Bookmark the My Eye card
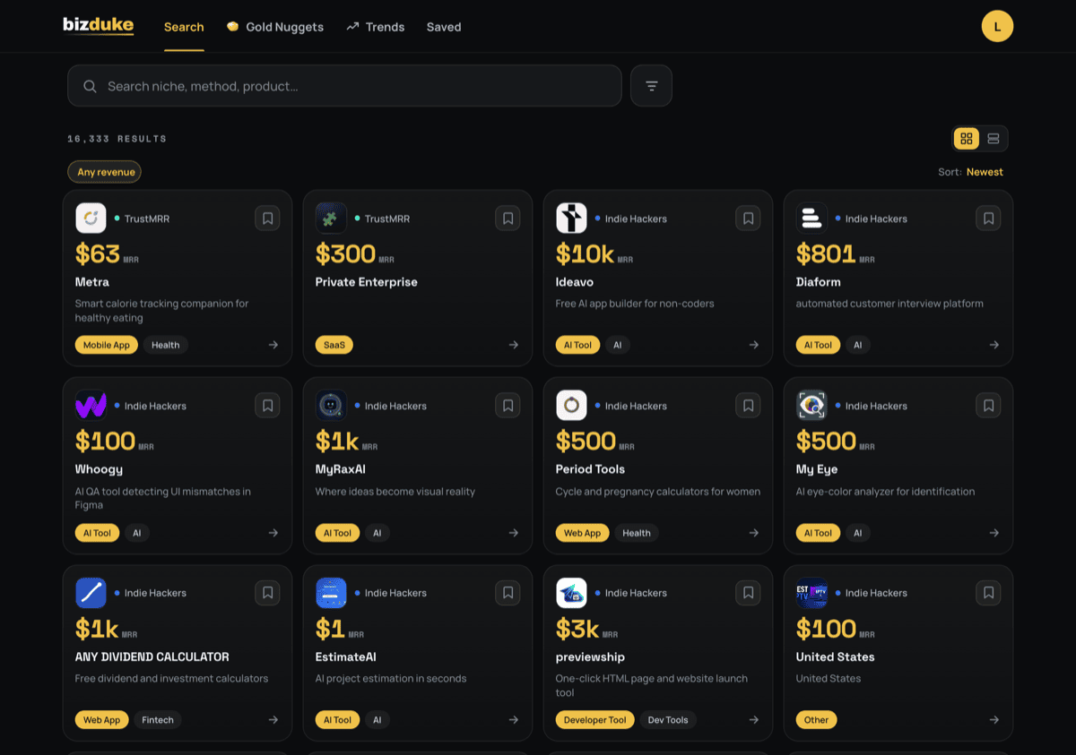 988,406
